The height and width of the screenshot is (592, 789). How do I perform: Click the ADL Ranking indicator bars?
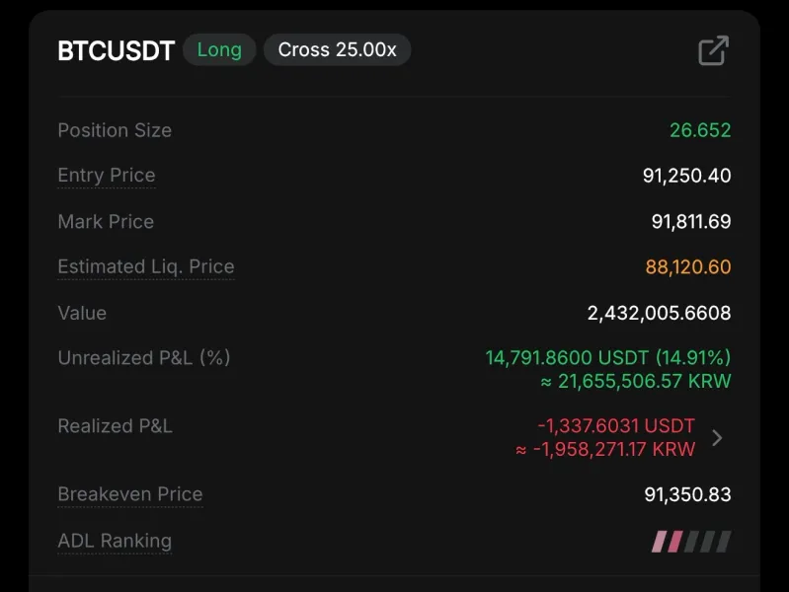point(691,541)
